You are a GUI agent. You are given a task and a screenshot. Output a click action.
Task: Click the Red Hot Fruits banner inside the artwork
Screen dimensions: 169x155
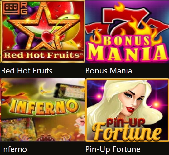(43, 55)
